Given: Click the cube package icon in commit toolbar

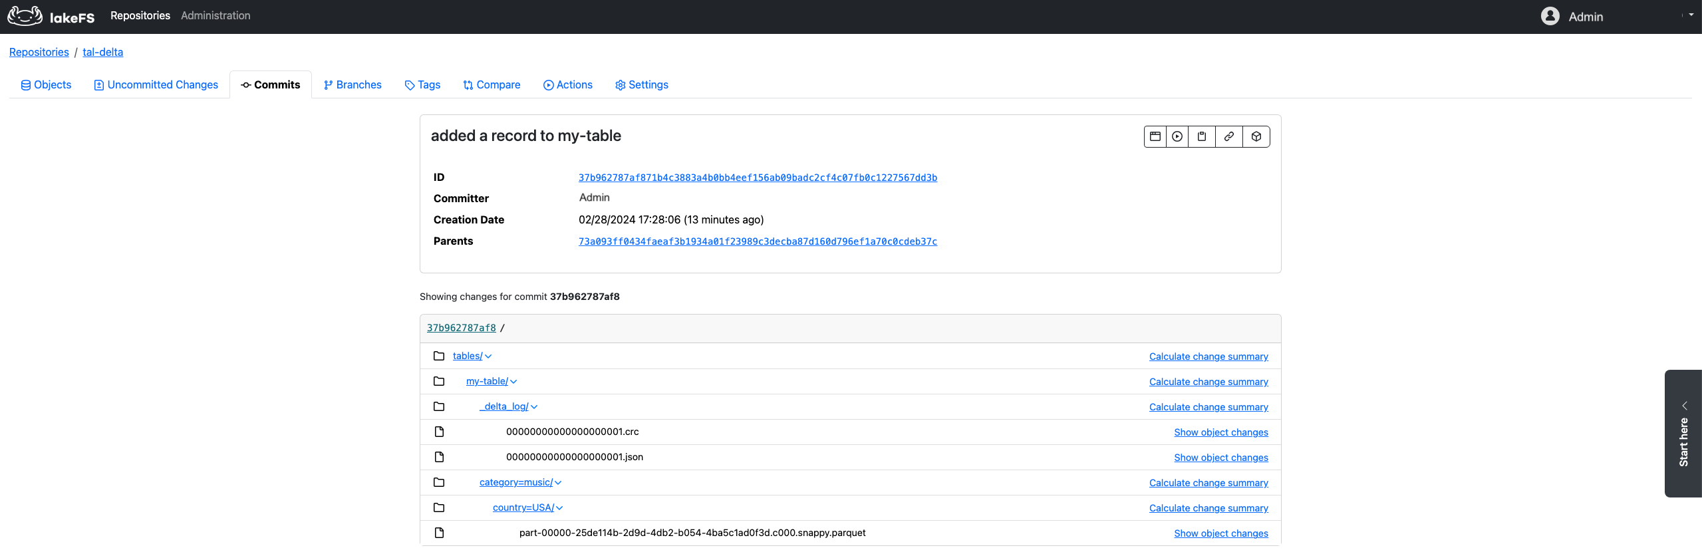Looking at the screenshot, I should (1256, 136).
